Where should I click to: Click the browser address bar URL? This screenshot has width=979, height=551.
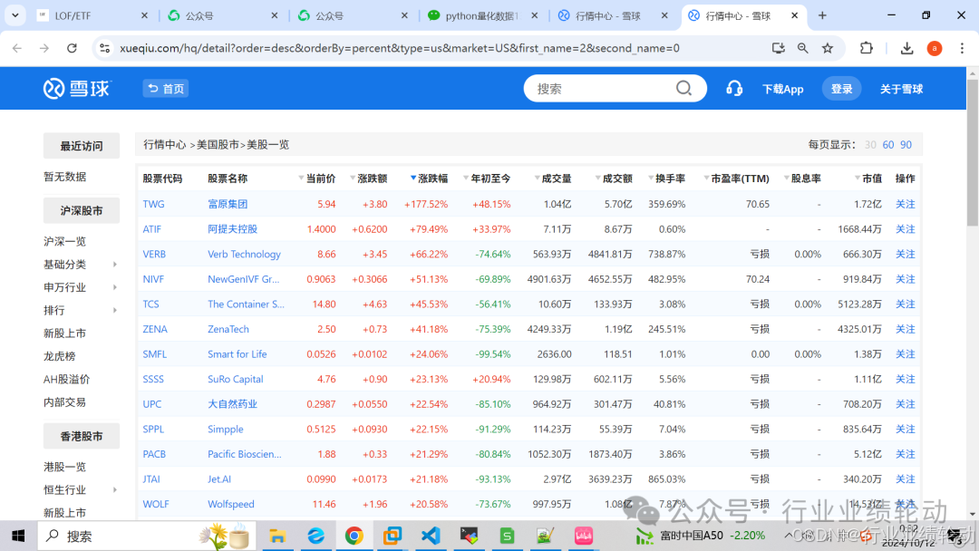click(x=400, y=48)
